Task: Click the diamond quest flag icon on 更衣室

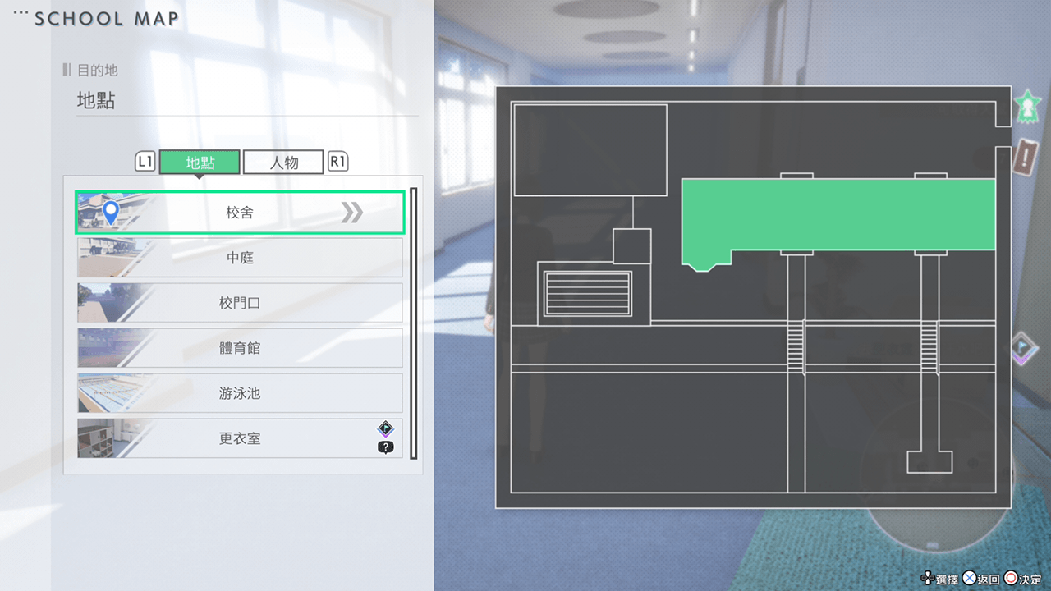Action: [385, 429]
